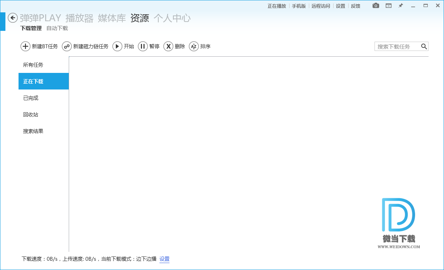444x270 pixels.
Task: Select the 资源 tab
Action: (140, 18)
